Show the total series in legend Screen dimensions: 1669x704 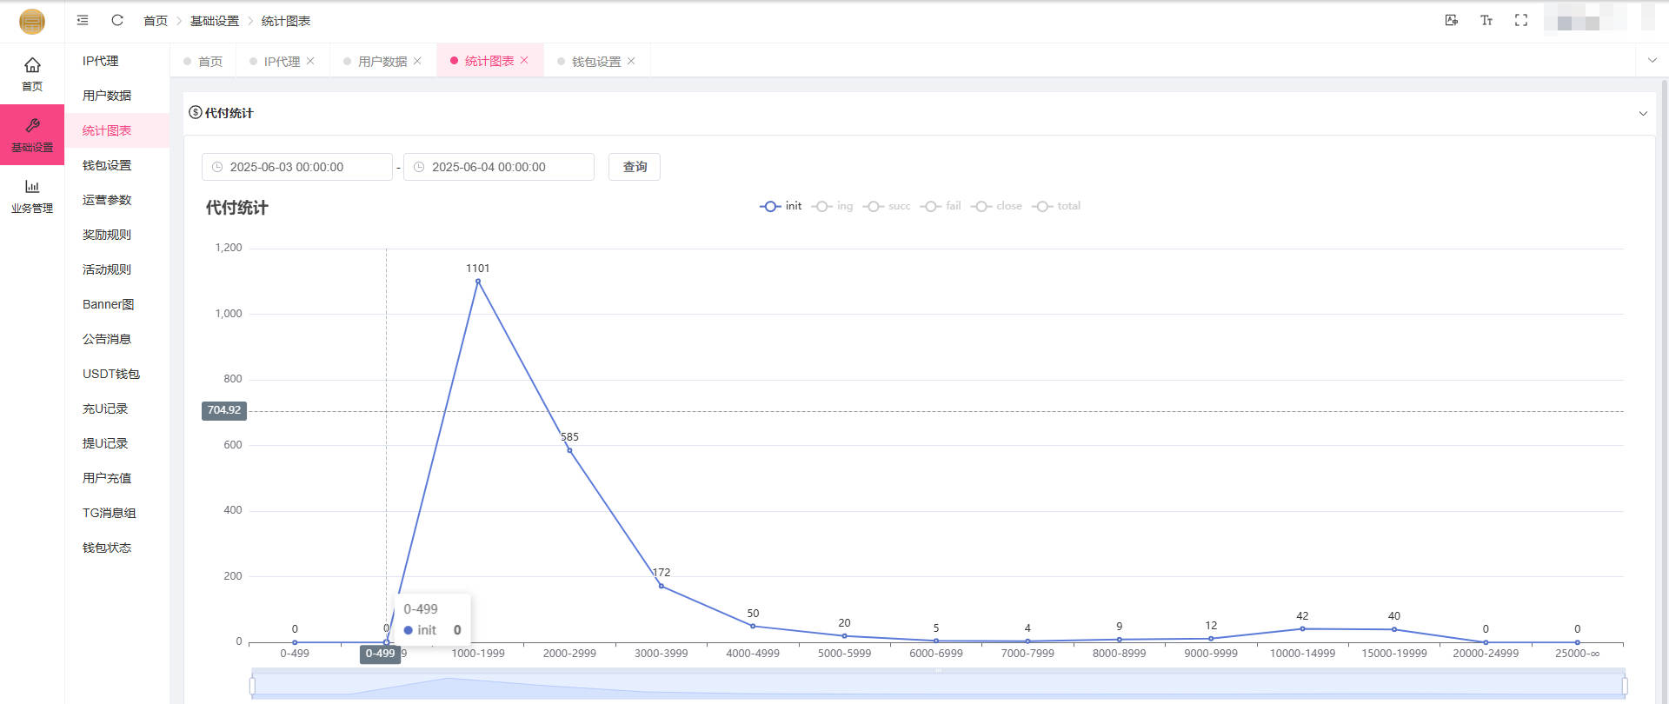click(1056, 206)
